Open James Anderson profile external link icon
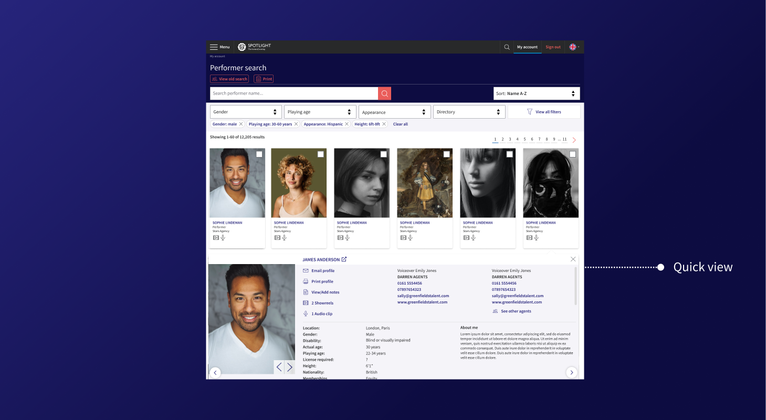This screenshot has width=766, height=420. pos(344,259)
